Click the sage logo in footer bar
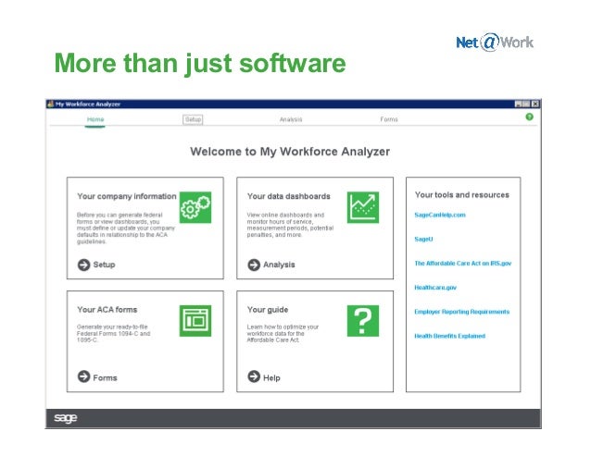This screenshot has width=591, height=456. [x=66, y=418]
